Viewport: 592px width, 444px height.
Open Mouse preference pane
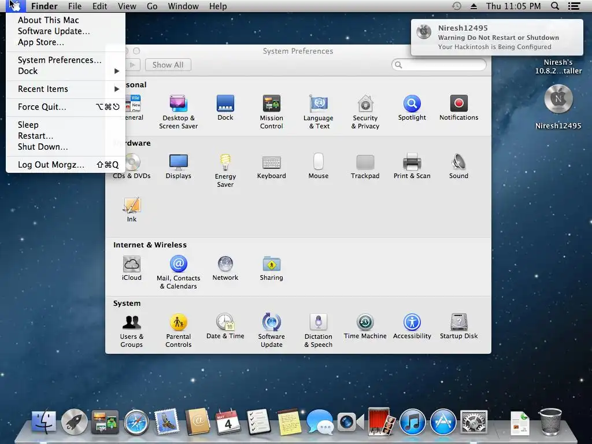[x=319, y=166]
